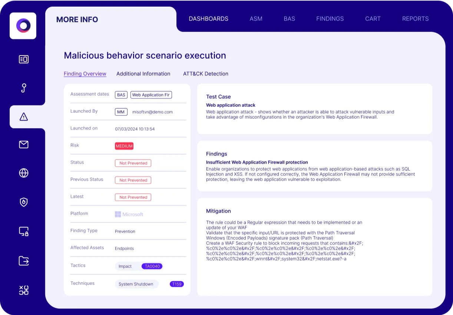The height and width of the screenshot is (315, 453).
Task: Open the Reports navigation item
Action: pyautogui.click(x=415, y=19)
